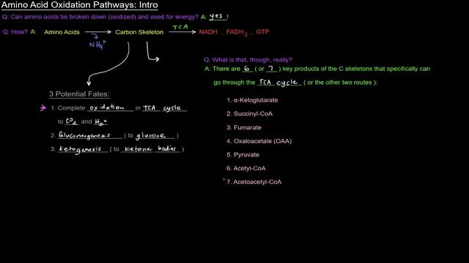This screenshot has width=469, height=263.
Task: Click list item '3. Fumarate'
Action: [244, 127]
